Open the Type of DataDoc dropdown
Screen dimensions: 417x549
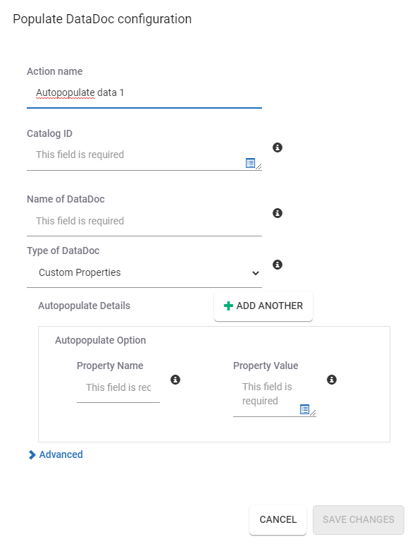pos(144,273)
